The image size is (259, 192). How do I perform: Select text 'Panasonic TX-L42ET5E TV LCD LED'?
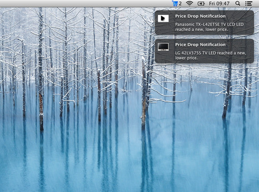tap(209, 24)
